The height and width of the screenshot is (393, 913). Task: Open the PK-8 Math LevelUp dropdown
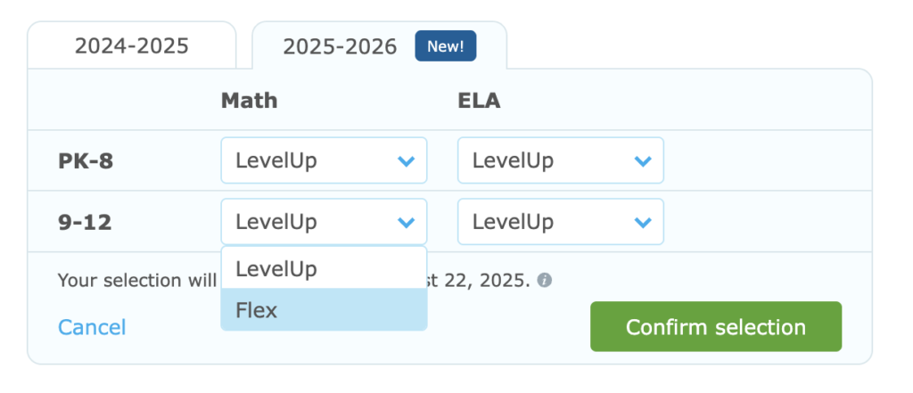tap(324, 160)
